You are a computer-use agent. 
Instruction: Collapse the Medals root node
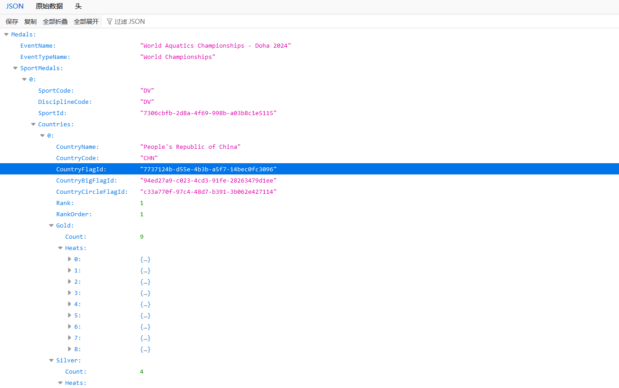click(6, 34)
